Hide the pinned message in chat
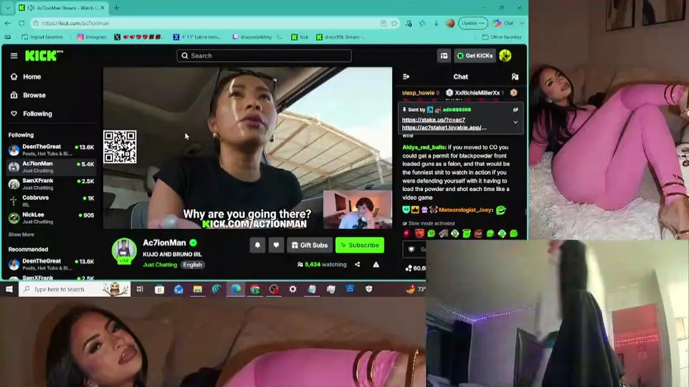 [515, 110]
